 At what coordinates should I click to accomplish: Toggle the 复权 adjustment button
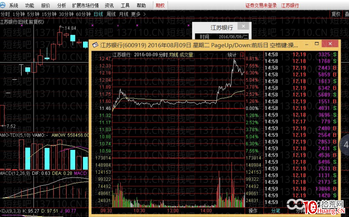coord(336,14)
